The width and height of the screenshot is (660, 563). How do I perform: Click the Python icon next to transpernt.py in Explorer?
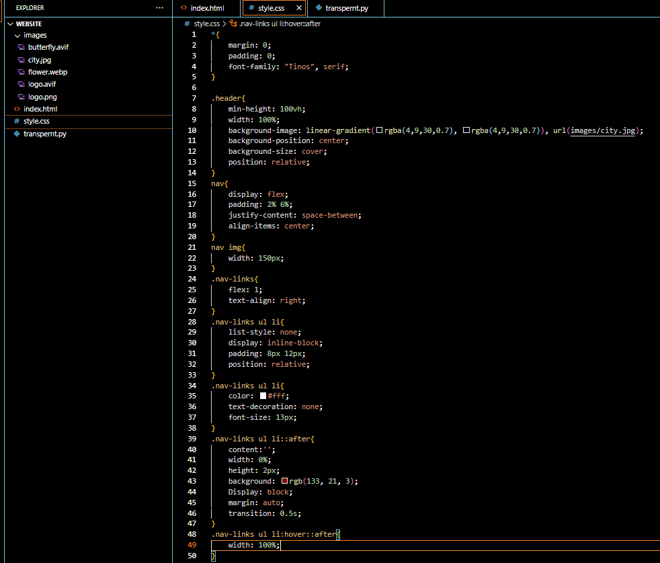17,134
